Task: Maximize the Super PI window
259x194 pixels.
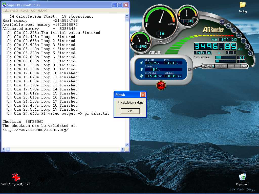Action: pos(120,5)
